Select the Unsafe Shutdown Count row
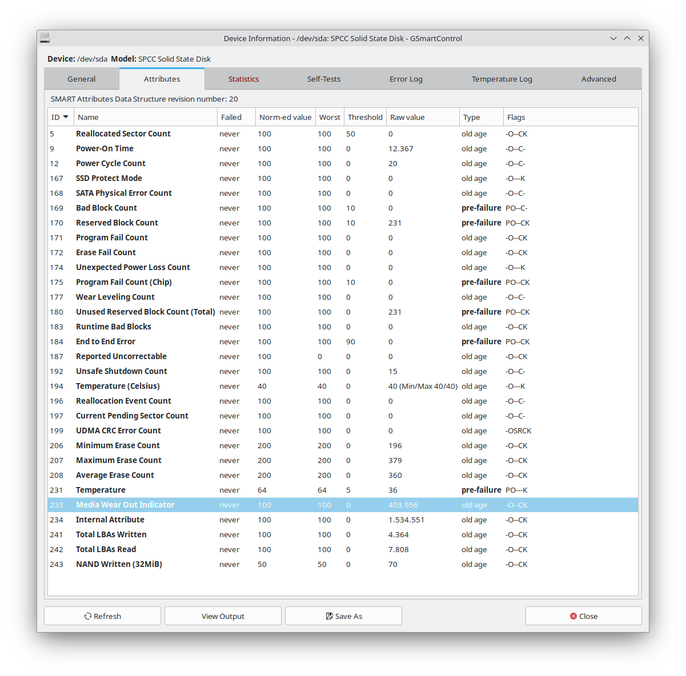Image resolution: width=686 pixels, height=676 pixels. (x=343, y=371)
